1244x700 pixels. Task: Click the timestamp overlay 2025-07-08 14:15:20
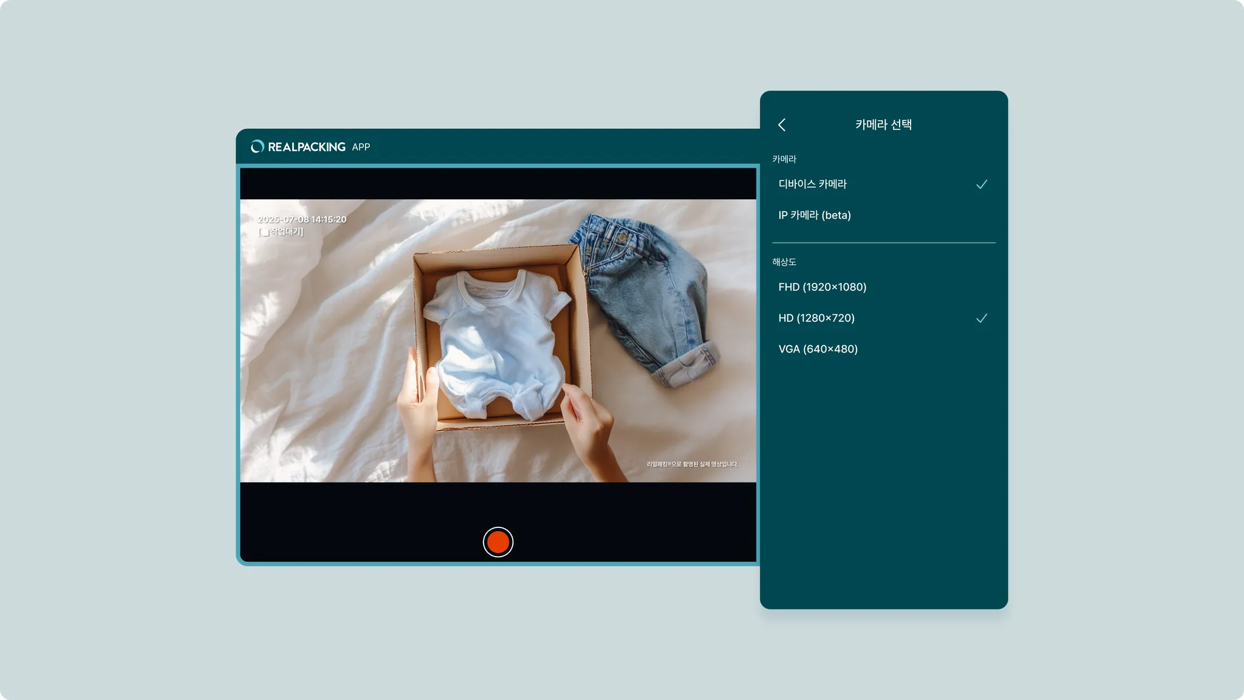click(302, 219)
